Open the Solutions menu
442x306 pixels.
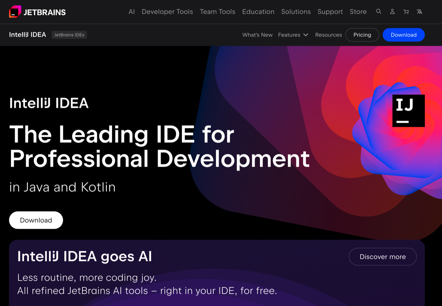coord(296,11)
